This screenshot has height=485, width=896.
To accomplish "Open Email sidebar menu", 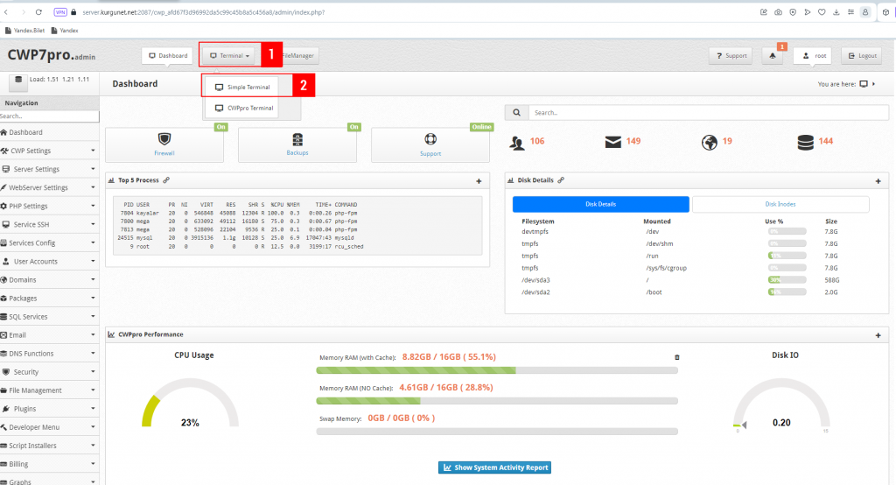I will coord(49,335).
